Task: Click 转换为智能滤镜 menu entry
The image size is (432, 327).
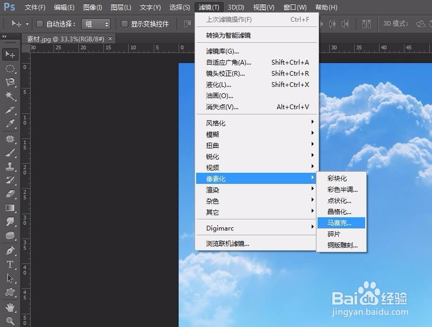Action: [257, 36]
